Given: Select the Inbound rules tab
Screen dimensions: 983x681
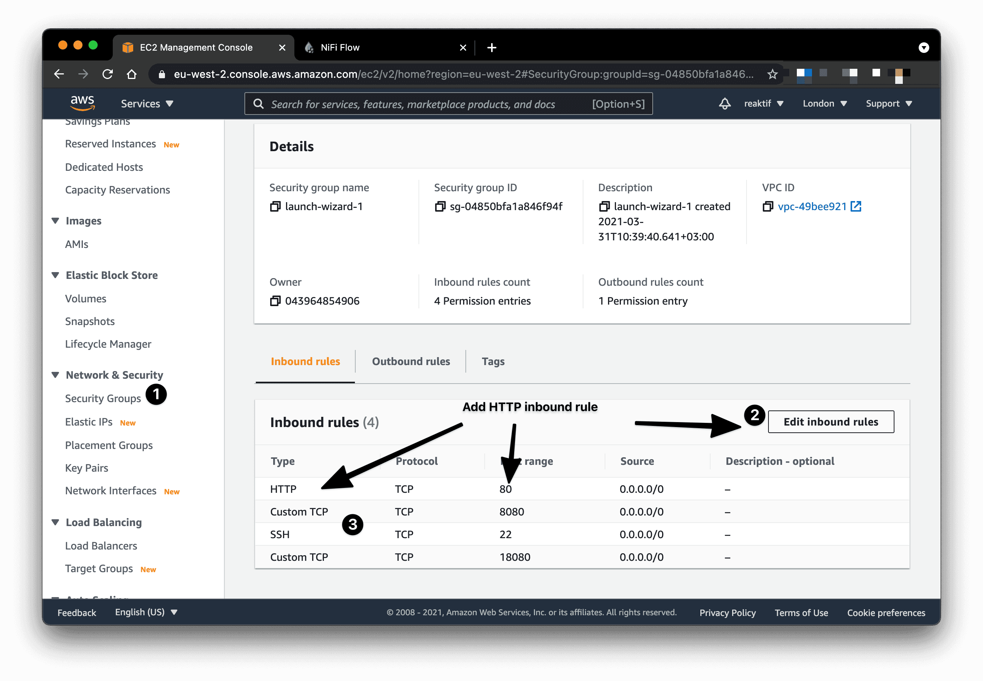Looking at the screenshot, I should (x=305, y=361).
